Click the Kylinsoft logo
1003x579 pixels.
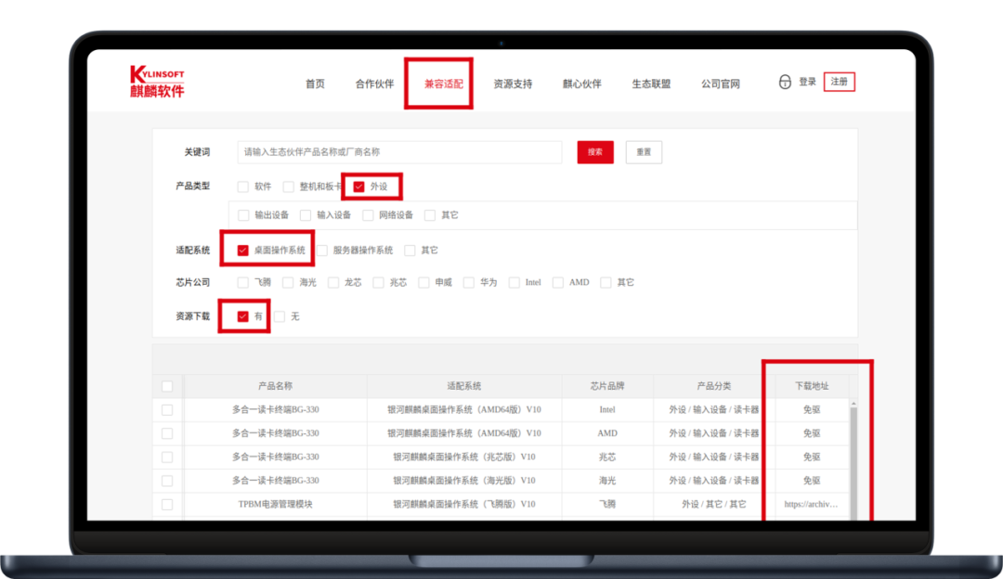pyautogui.click(x=157, y=82)
